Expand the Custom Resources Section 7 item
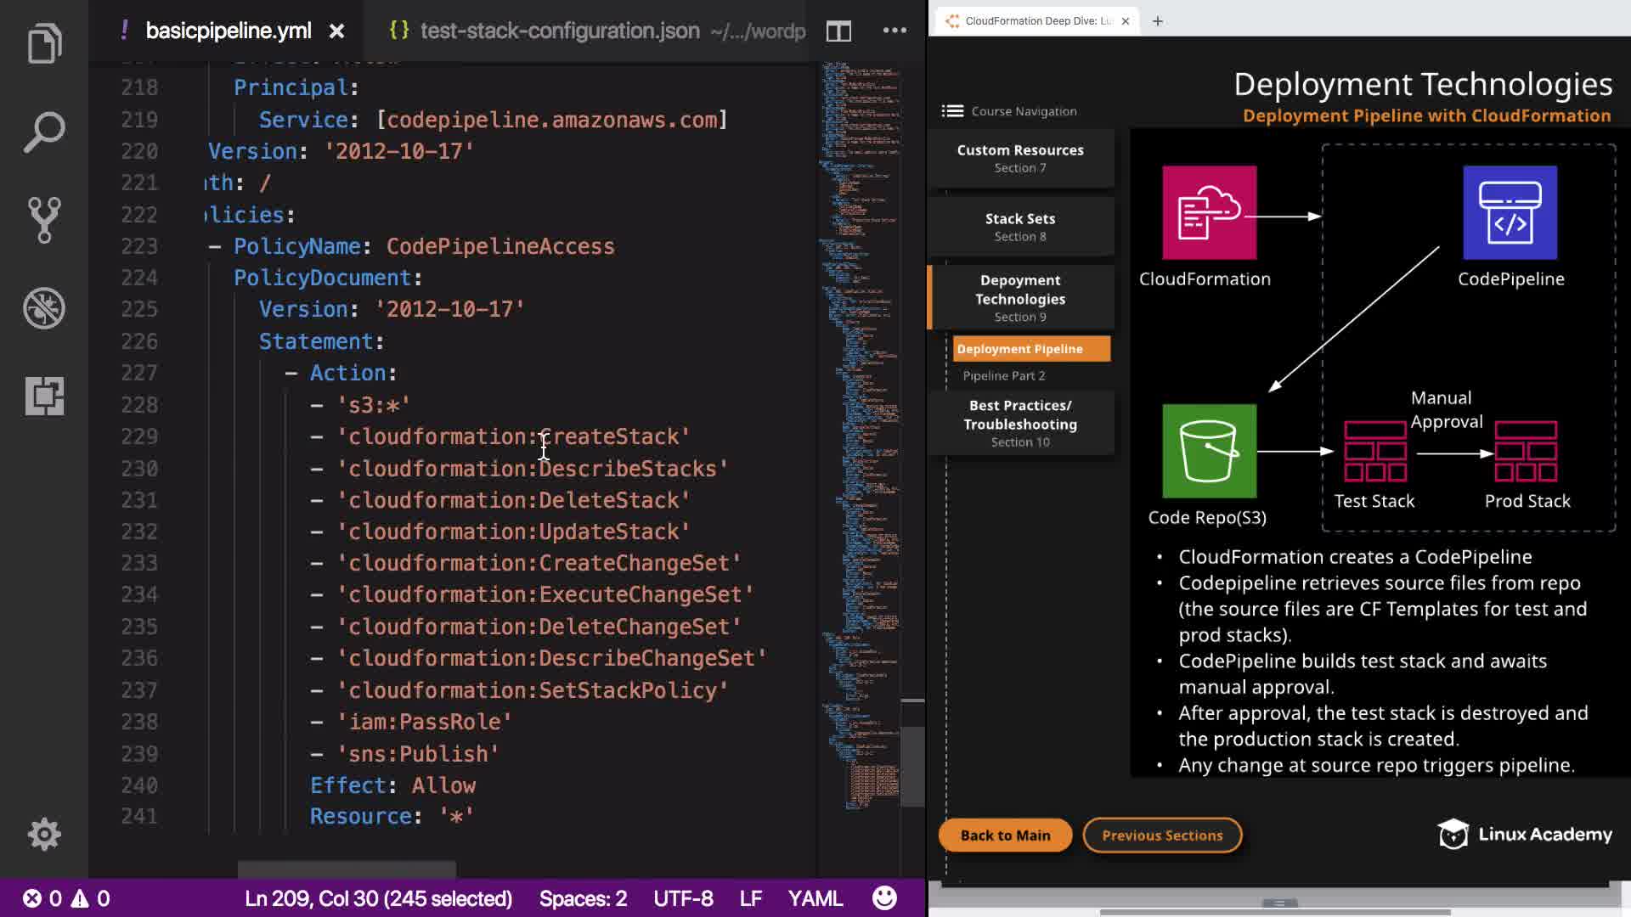The width and height of the screenshot is (1631, 917). [x=1020, y=158]
